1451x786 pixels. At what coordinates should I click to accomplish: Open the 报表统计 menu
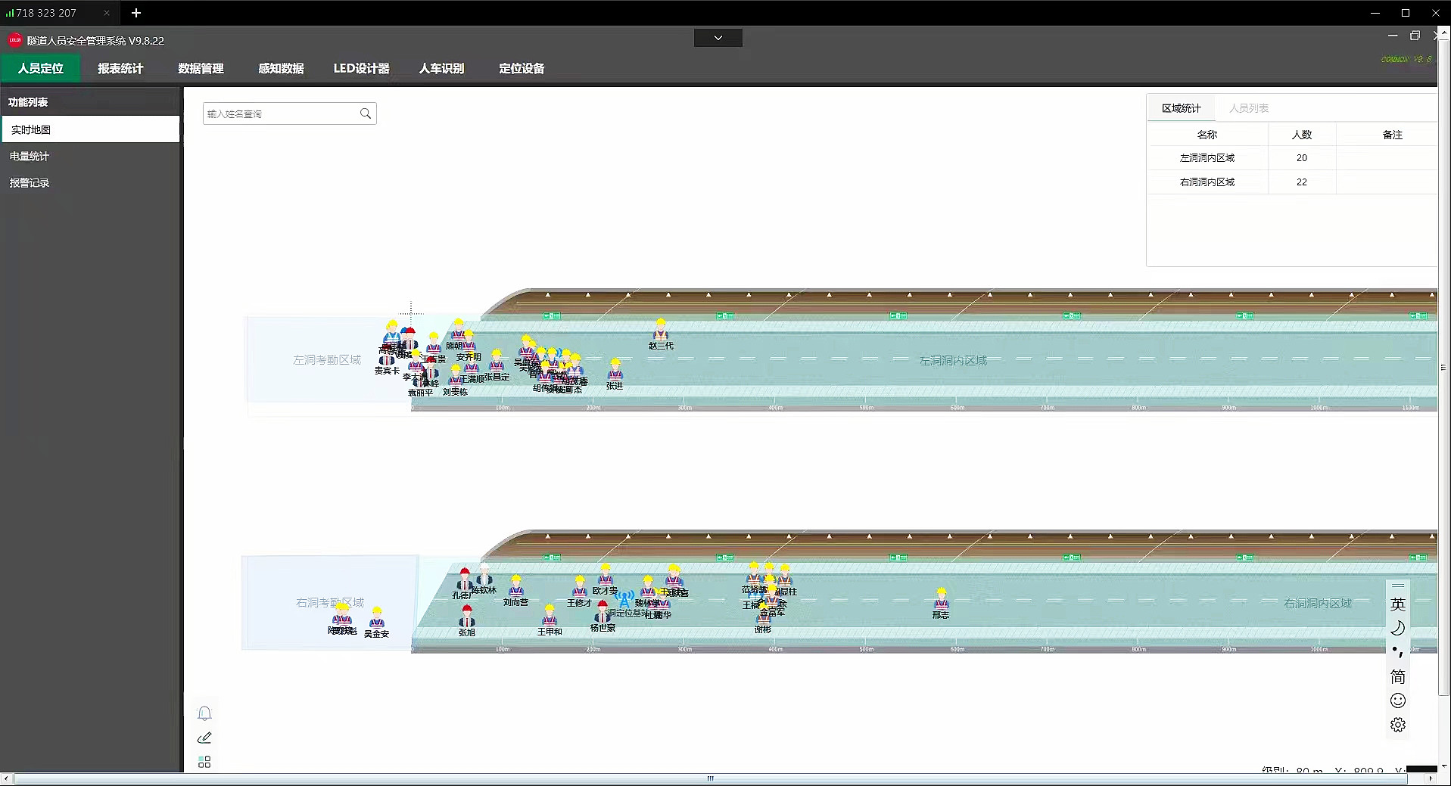[120, 68]
